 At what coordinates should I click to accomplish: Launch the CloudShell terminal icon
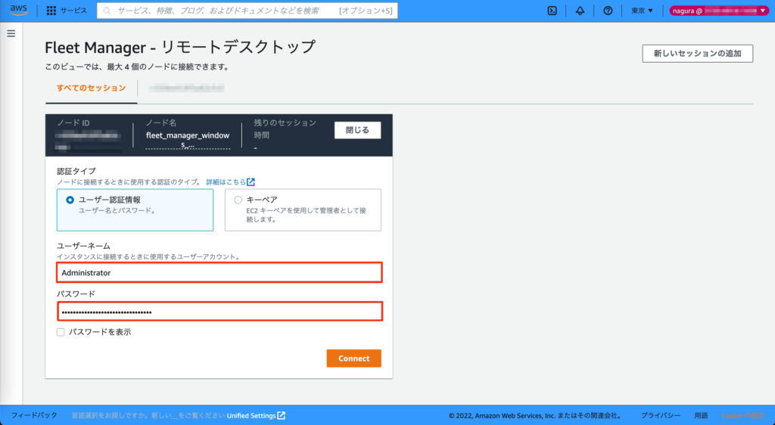[552, 11]
